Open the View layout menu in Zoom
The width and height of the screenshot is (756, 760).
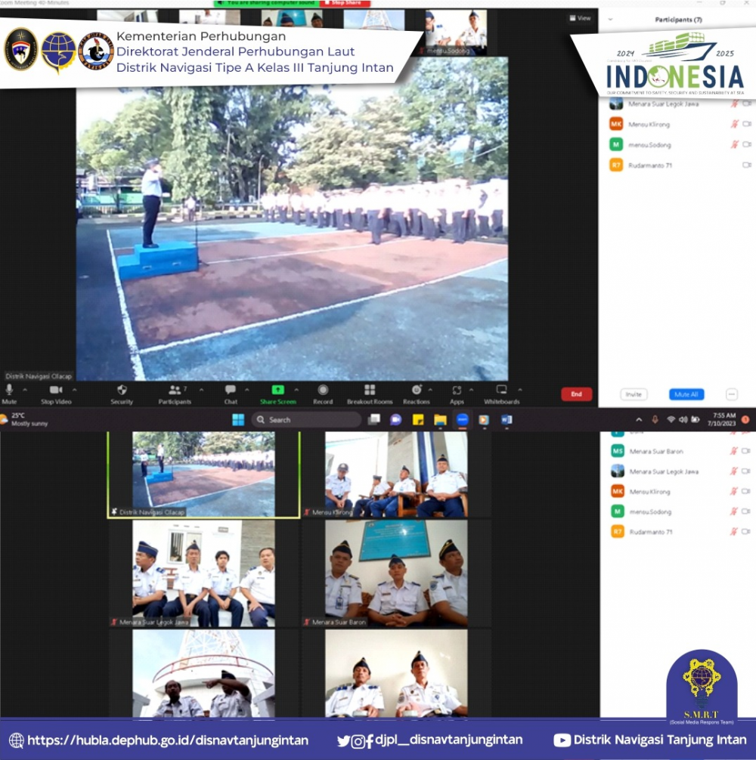pos(580,18)
